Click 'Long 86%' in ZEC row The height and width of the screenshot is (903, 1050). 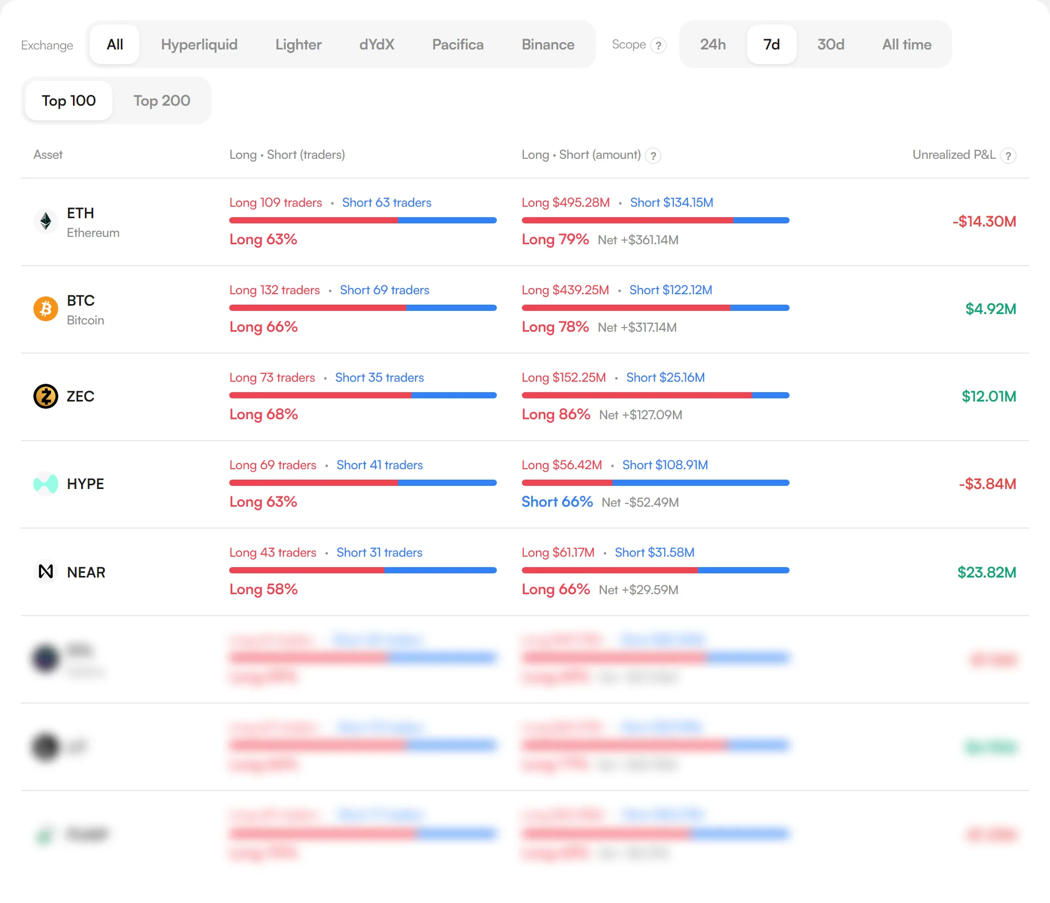[x=556, y=415]
